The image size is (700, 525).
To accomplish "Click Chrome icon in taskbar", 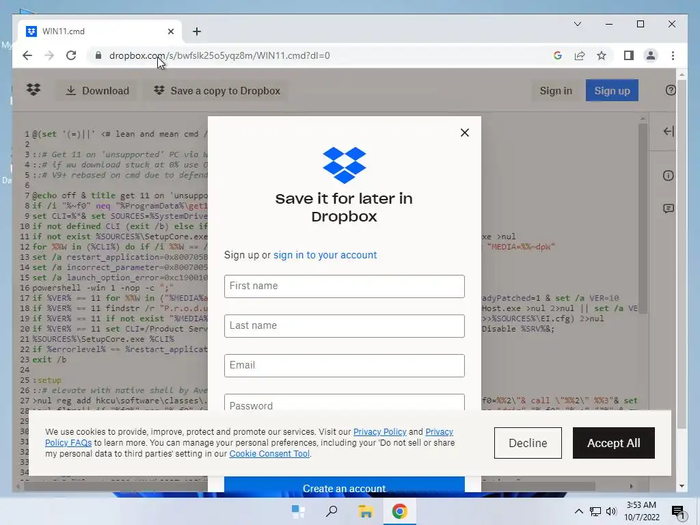I will (399, 511).
